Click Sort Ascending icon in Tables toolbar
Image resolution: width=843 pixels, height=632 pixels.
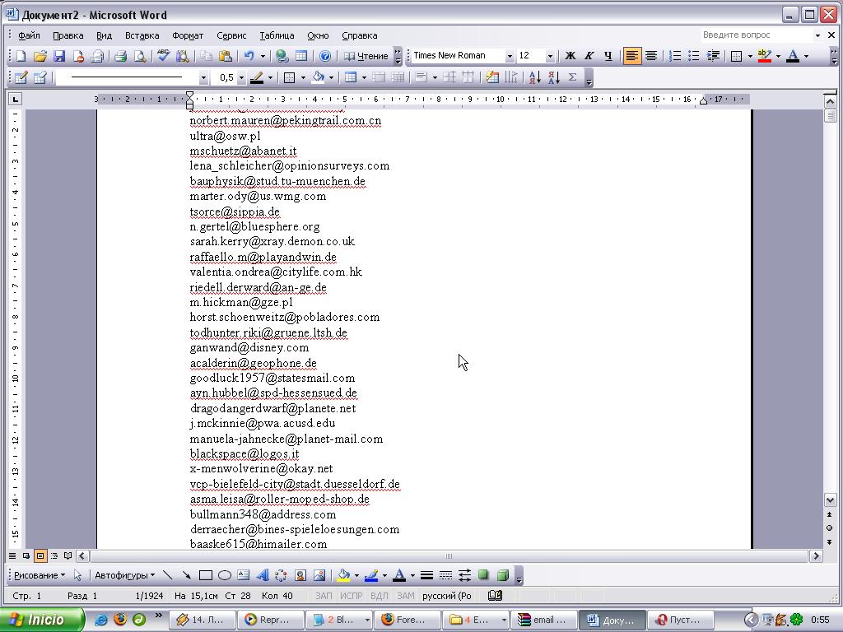533,77
